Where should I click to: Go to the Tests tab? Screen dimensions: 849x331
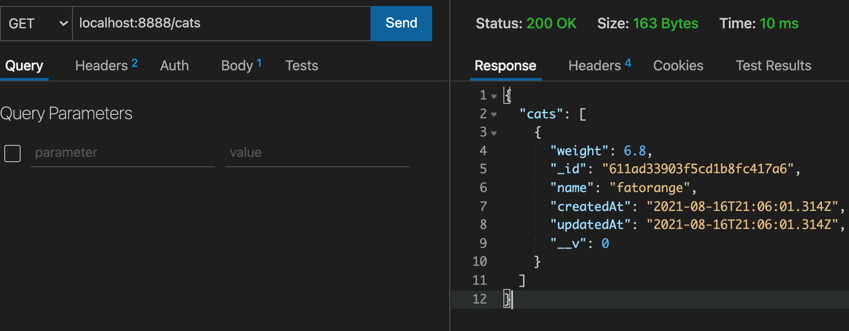(x=302, y=66)
